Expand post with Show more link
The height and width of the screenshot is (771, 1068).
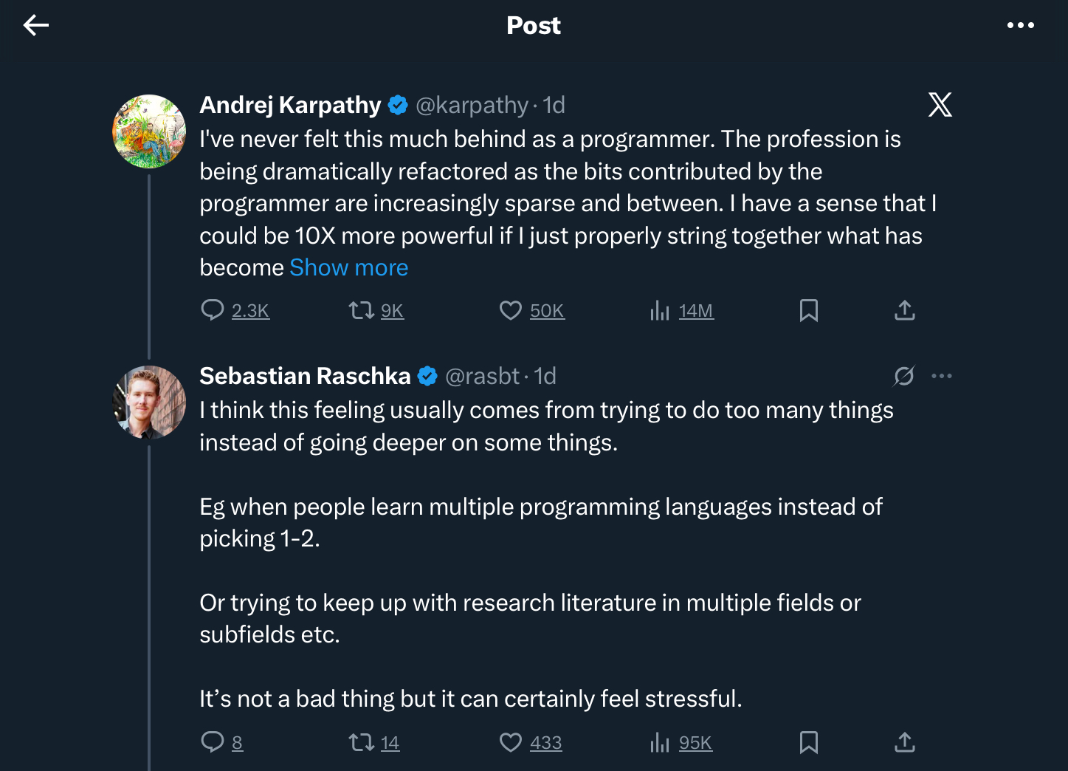point(348,267)
